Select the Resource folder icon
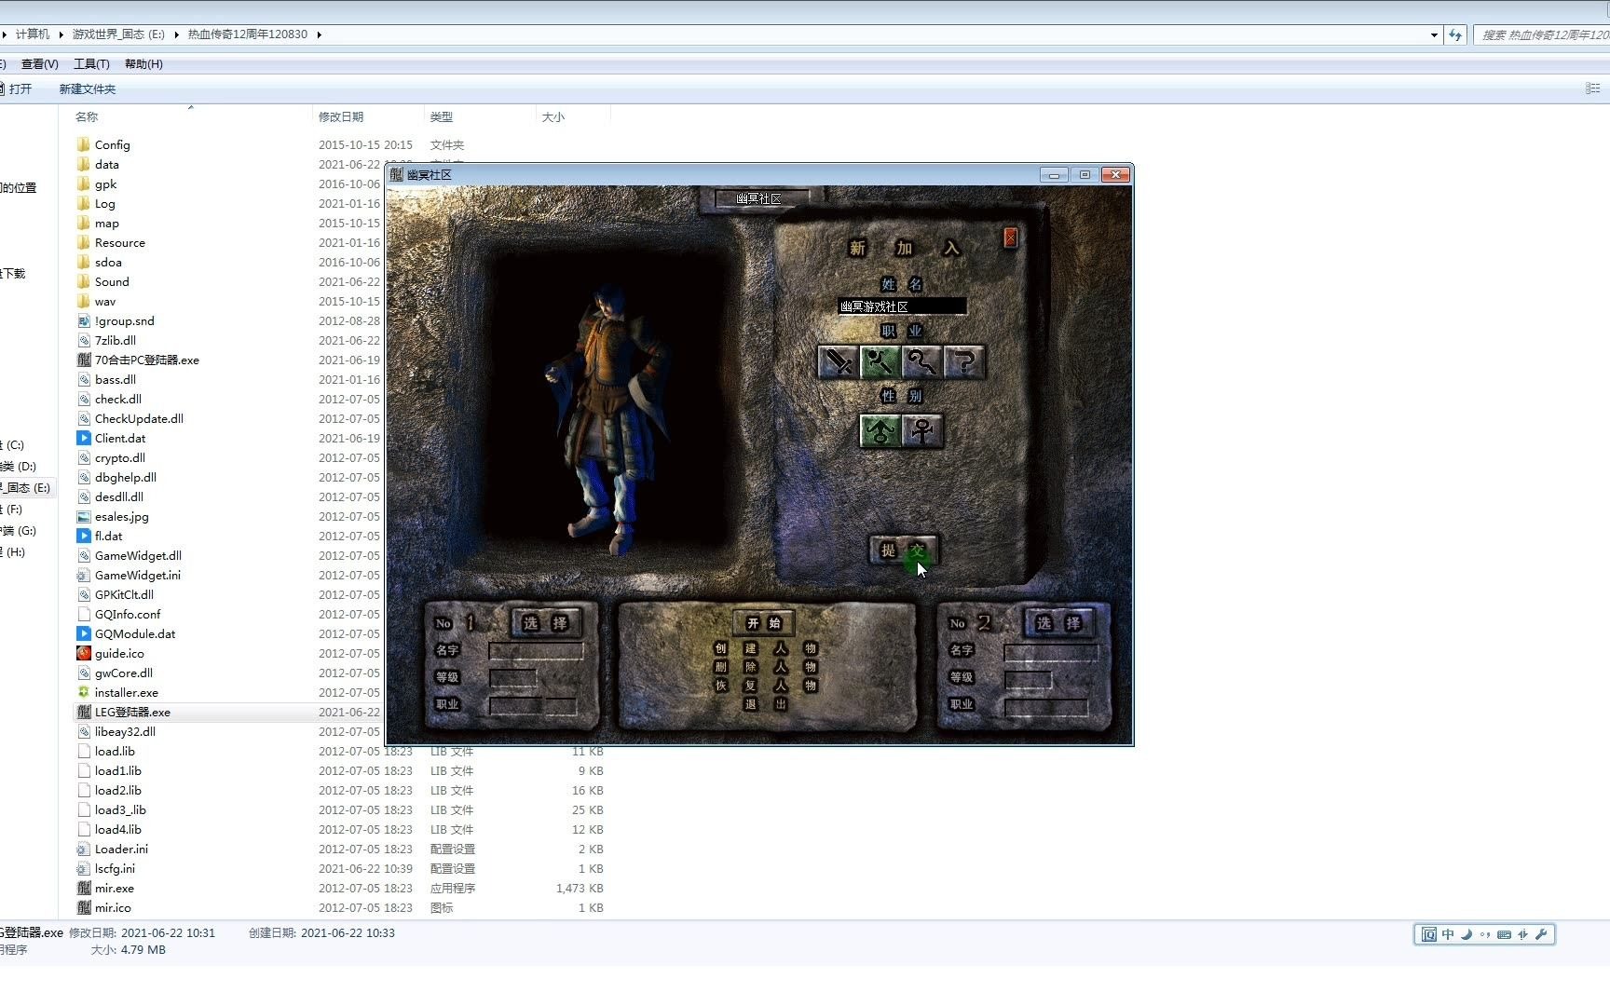This screenshot has height=1006, width=1610. pyautogui.click(x=84, y=242)
